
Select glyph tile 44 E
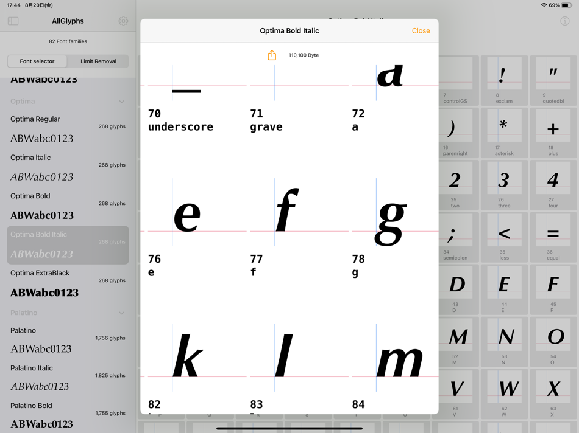click(x=504, y=289)
